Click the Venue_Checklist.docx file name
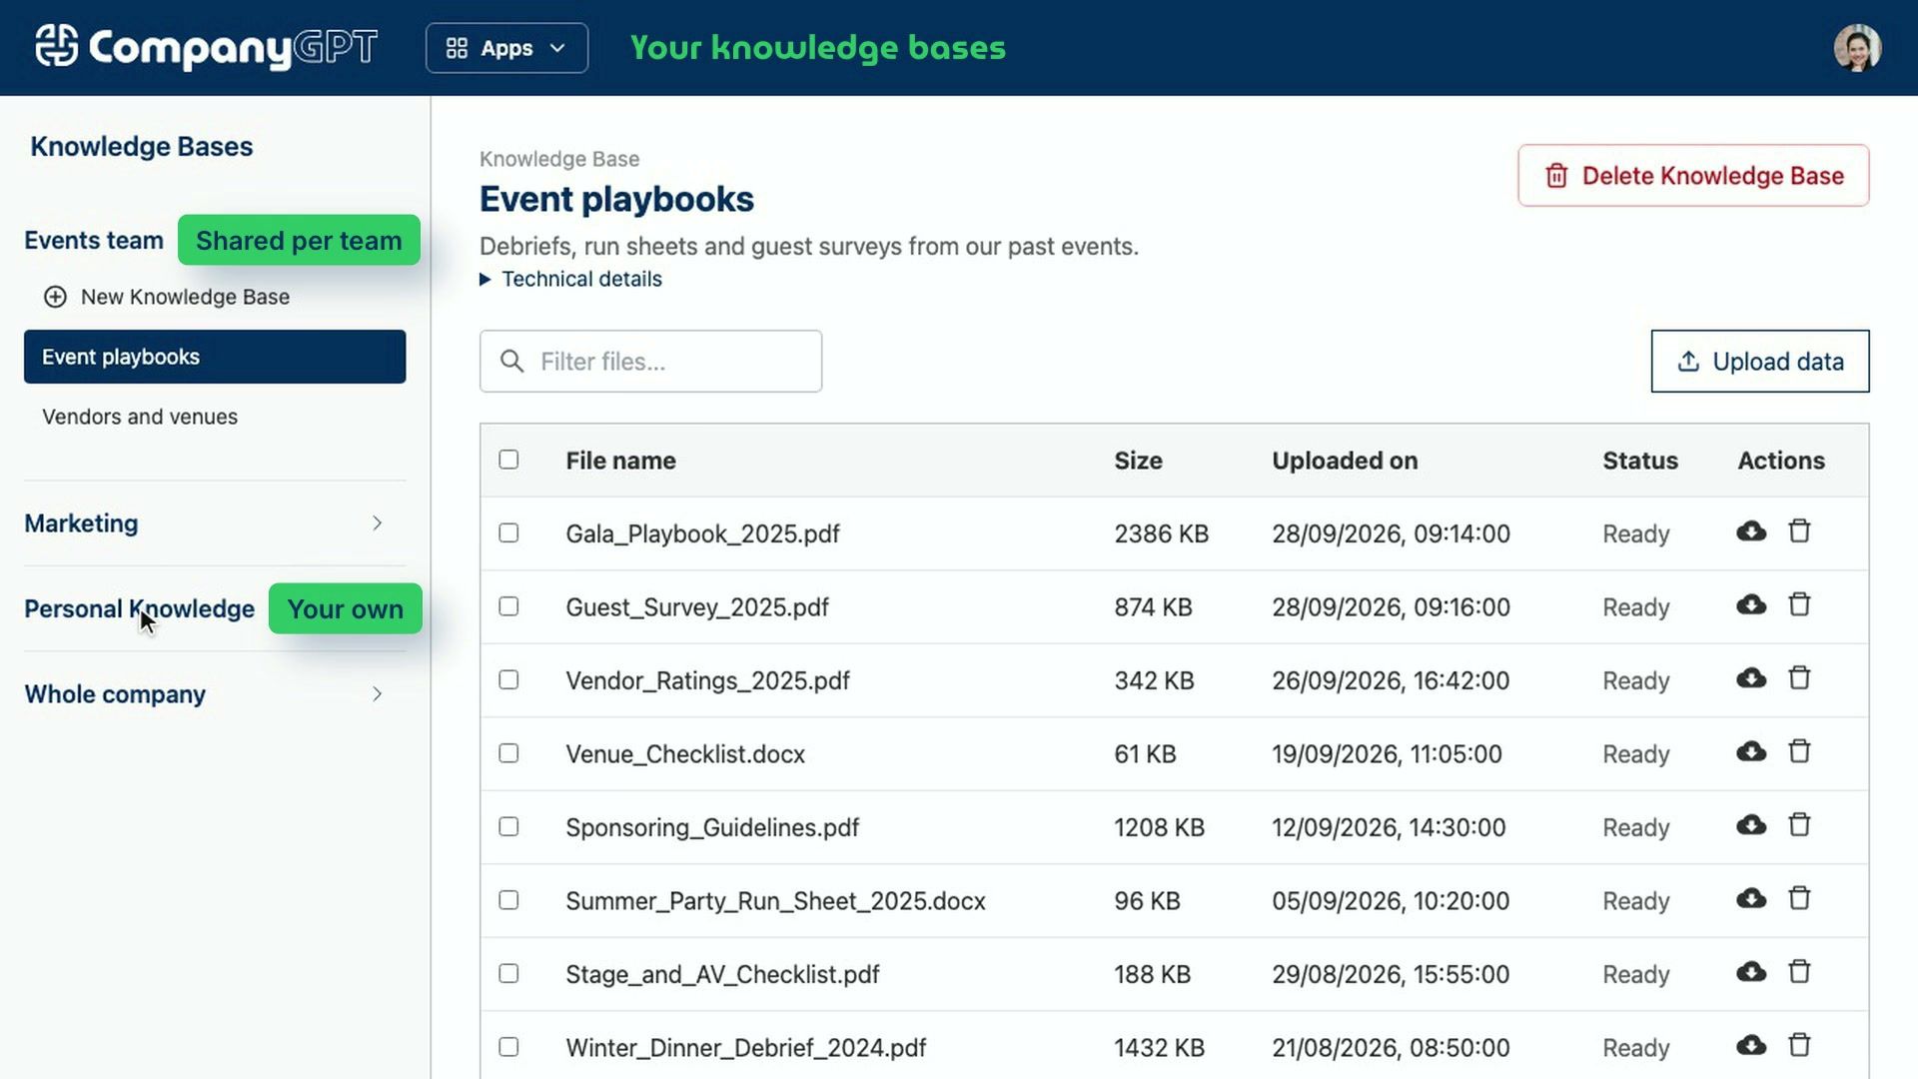This screenshot has width=1918, height=1079. pos(685,754)
